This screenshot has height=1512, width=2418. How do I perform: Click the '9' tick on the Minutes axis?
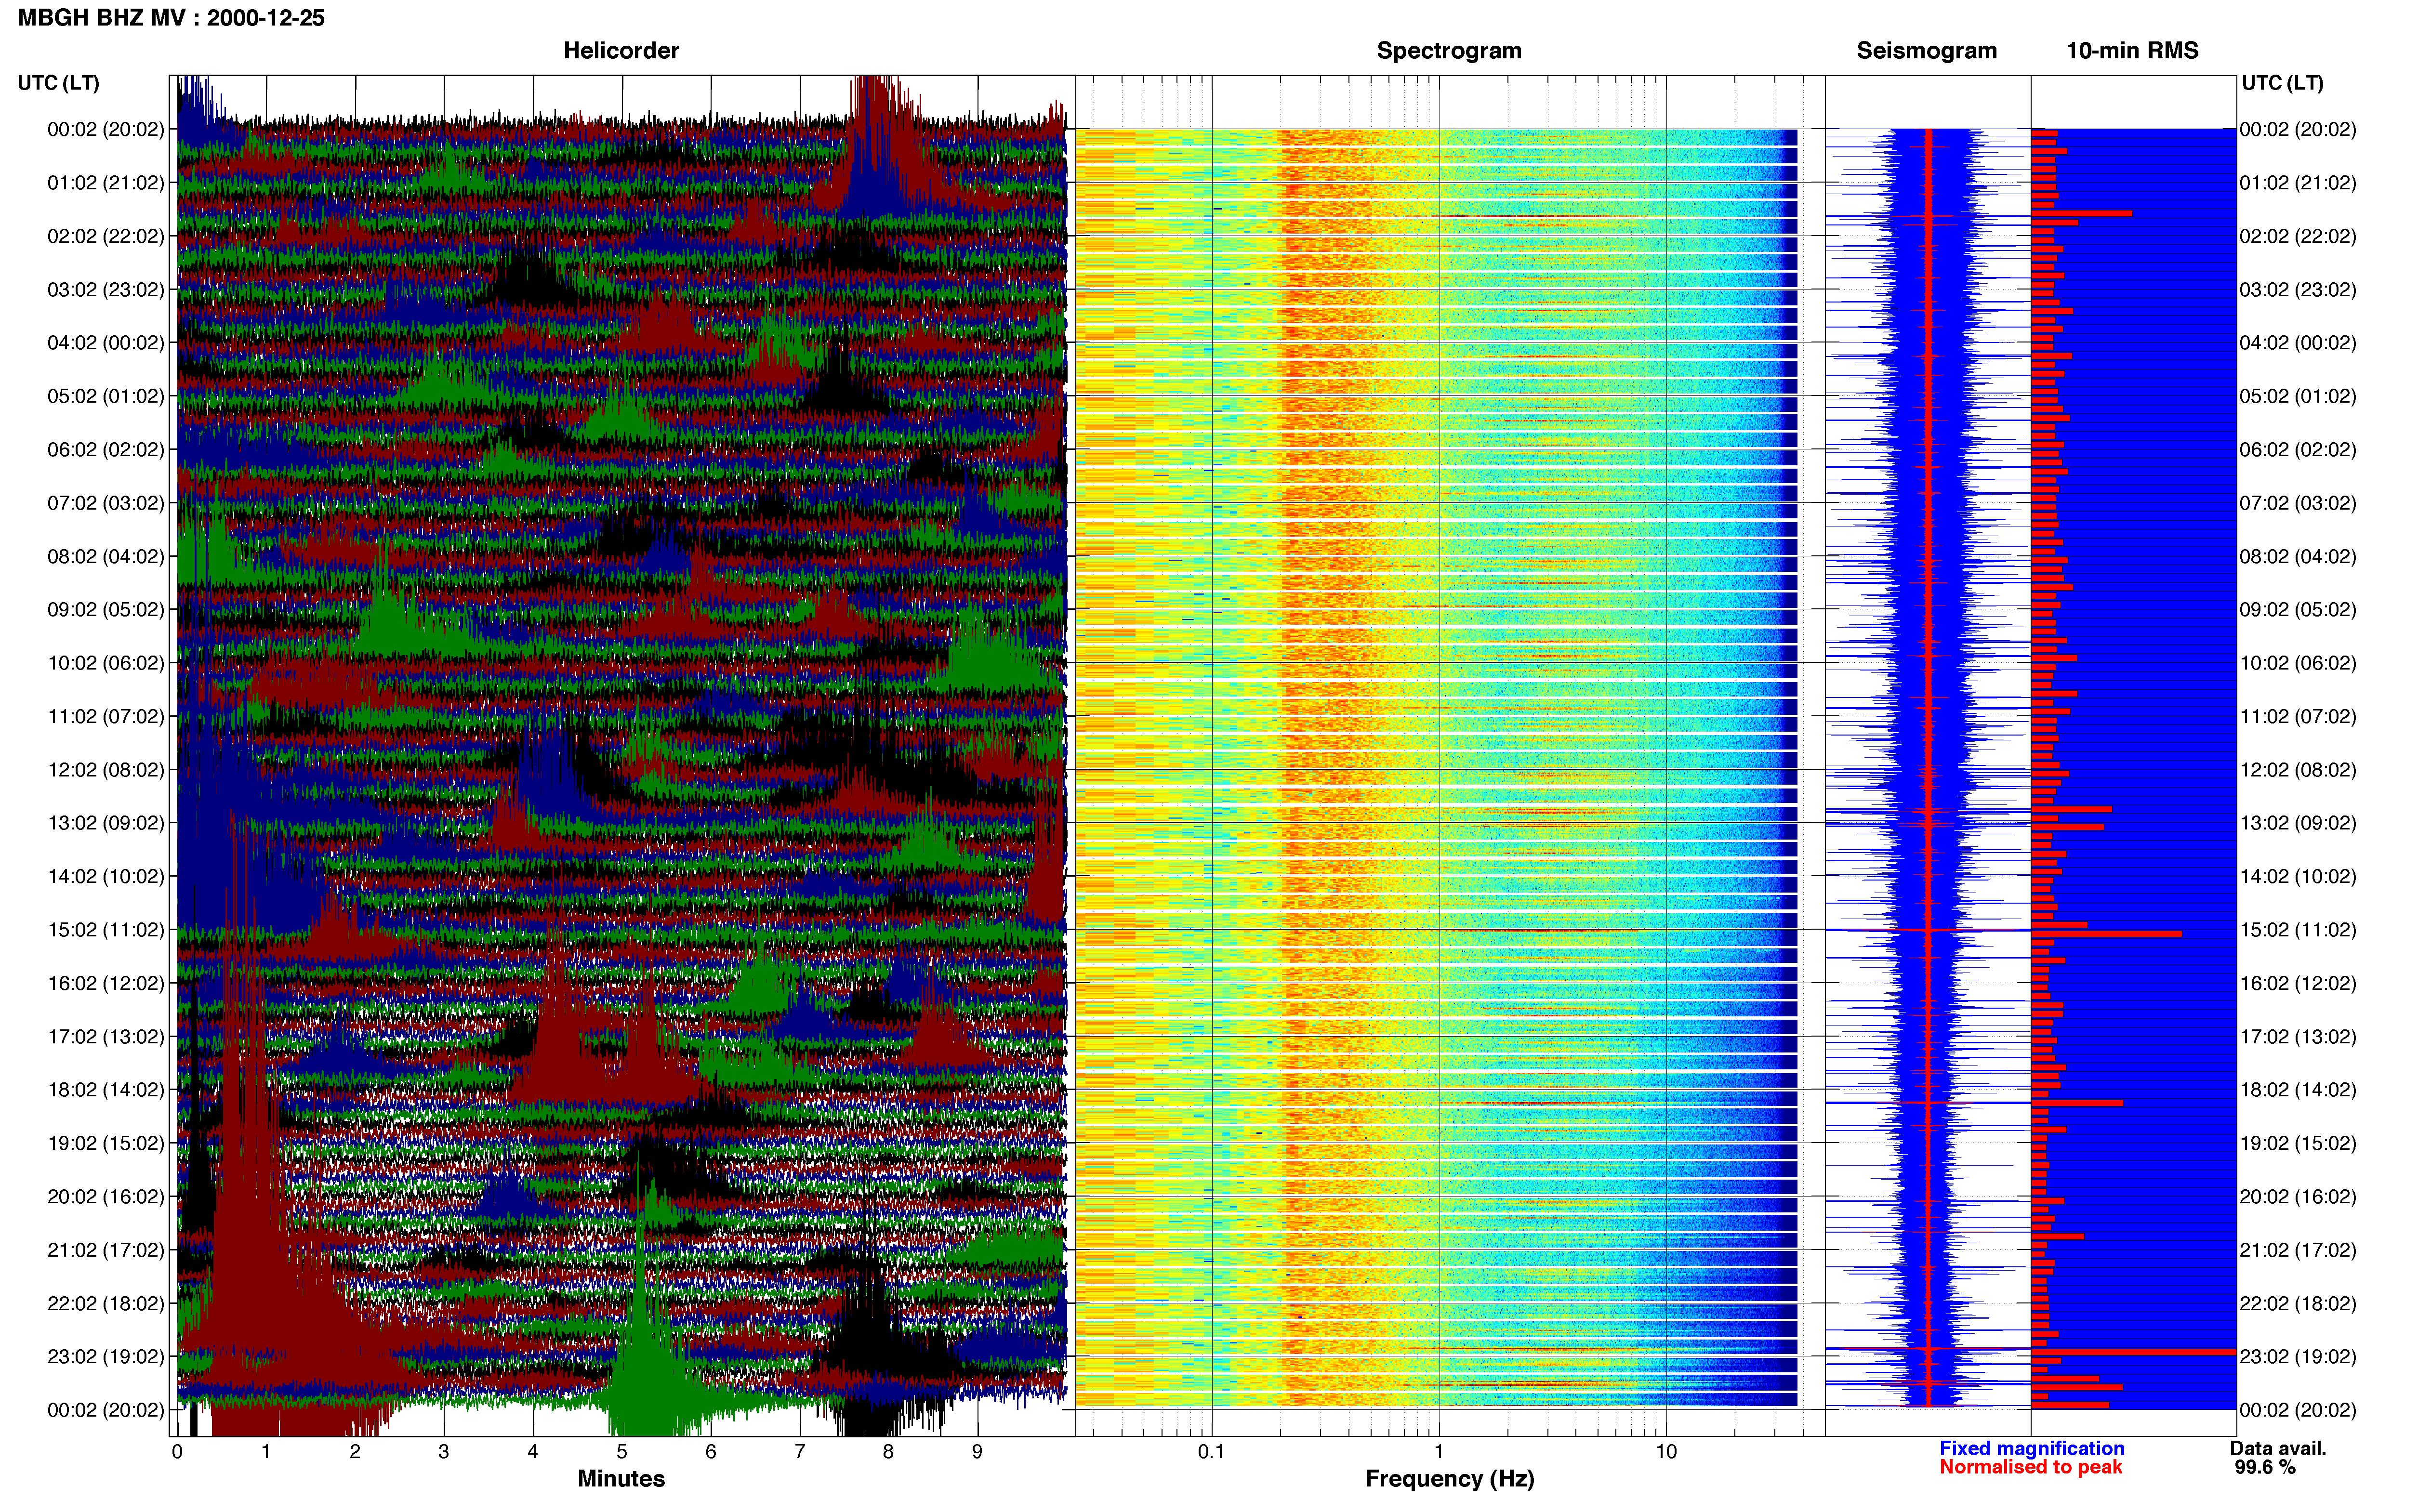click(x=977, y=1451)
